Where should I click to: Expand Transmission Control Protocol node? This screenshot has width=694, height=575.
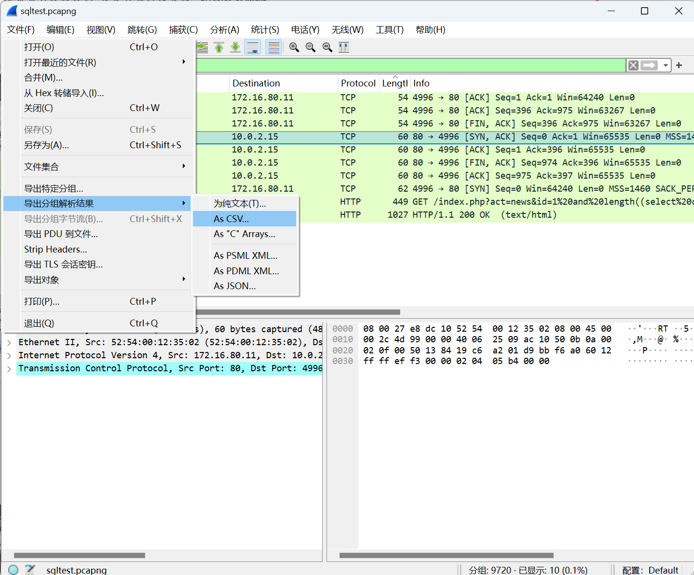coord(9,368)
